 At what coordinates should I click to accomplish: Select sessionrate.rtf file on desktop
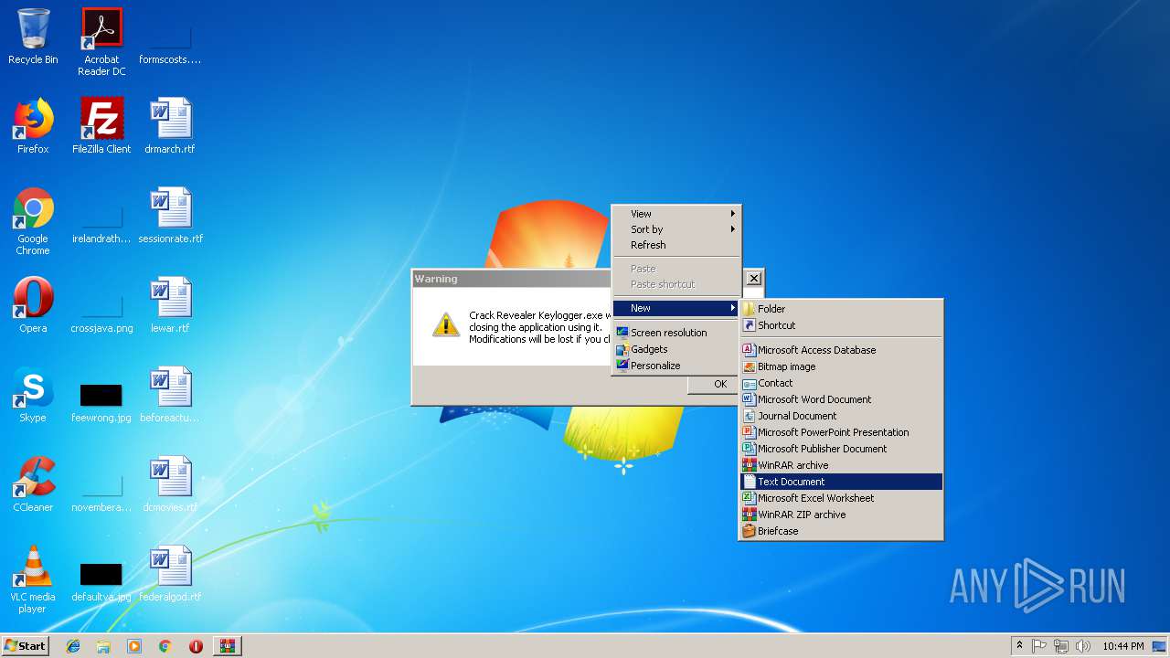[x=170, y=216]
